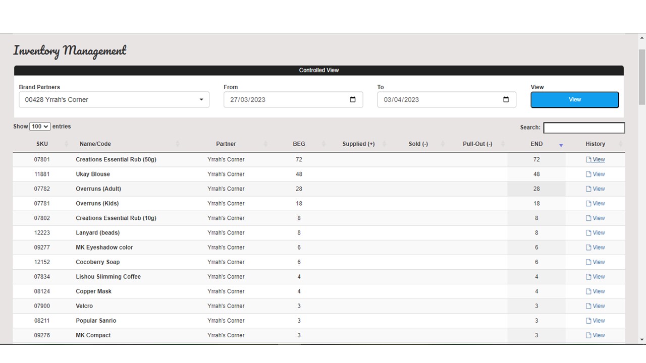
Task: Click the Ukay Blouse product name
Action: 93,174
